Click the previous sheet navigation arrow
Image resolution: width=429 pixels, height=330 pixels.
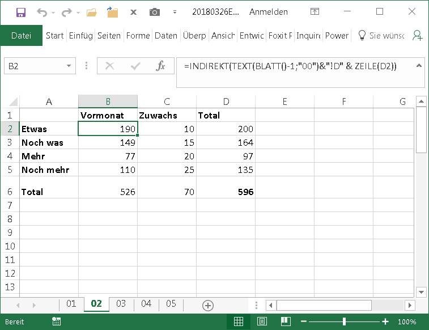coord(18,305)
